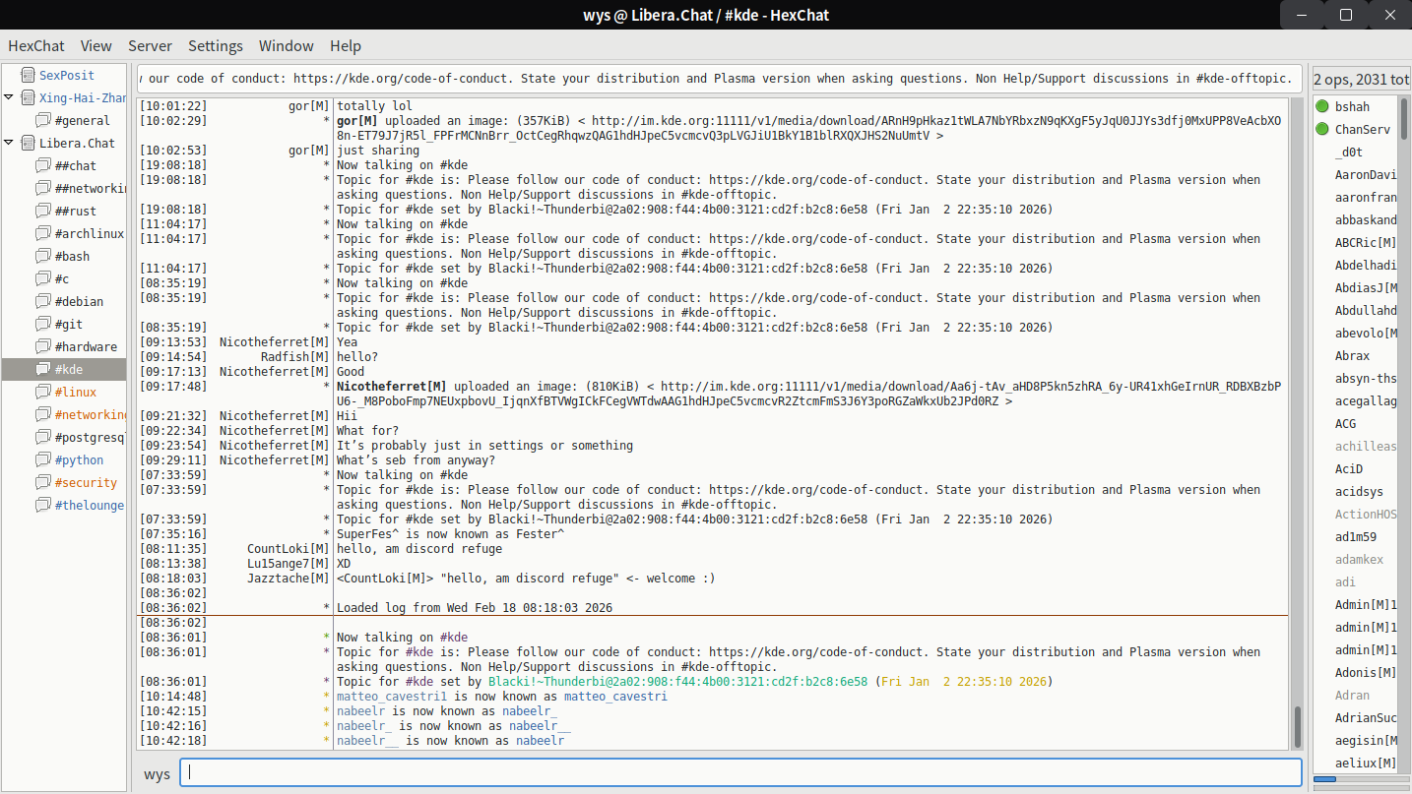The width and height of the screenshot is (1412, 794).
Task: Click the Libera.Chat server icon in tree
Action: point(27,143)
